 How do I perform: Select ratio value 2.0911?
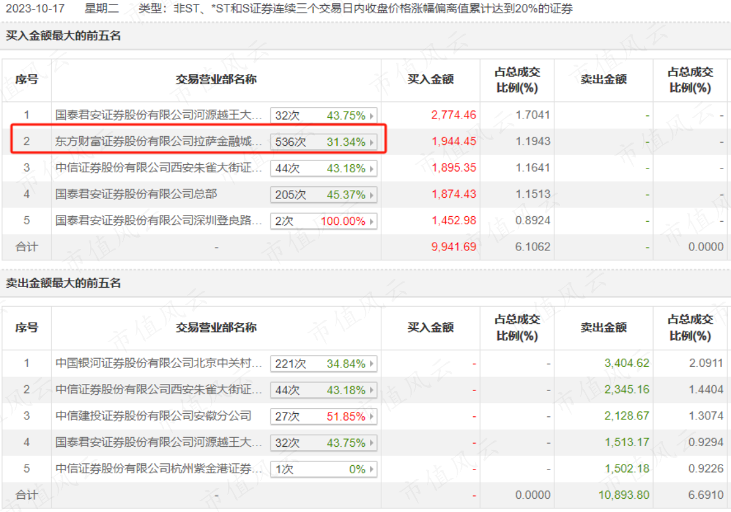[x=706, y=363]
